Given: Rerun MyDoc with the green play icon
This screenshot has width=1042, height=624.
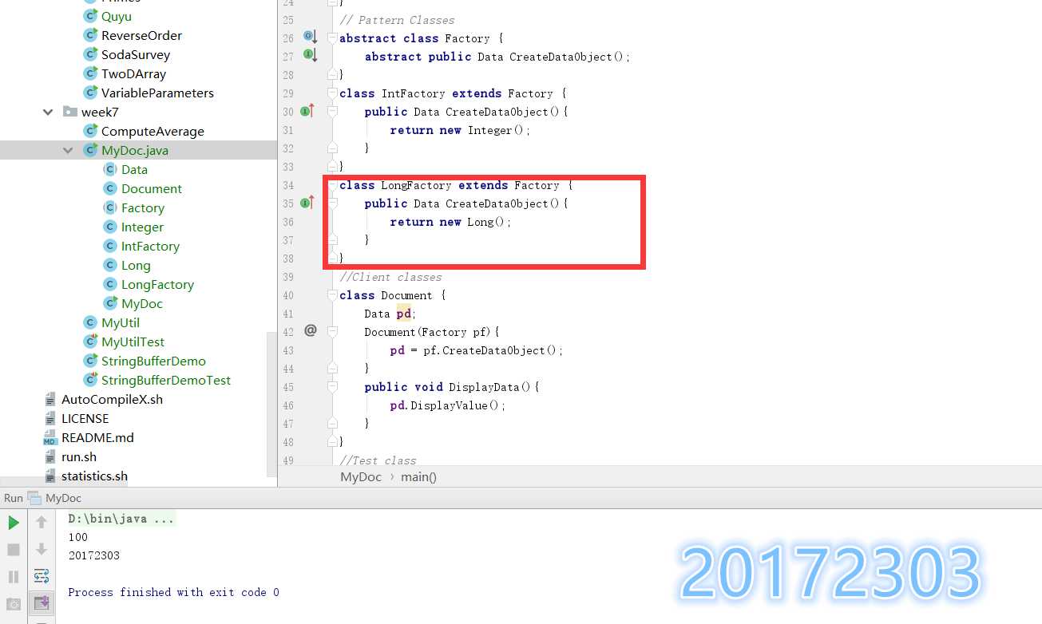Looking at the screenshot, I should point(14,523).
